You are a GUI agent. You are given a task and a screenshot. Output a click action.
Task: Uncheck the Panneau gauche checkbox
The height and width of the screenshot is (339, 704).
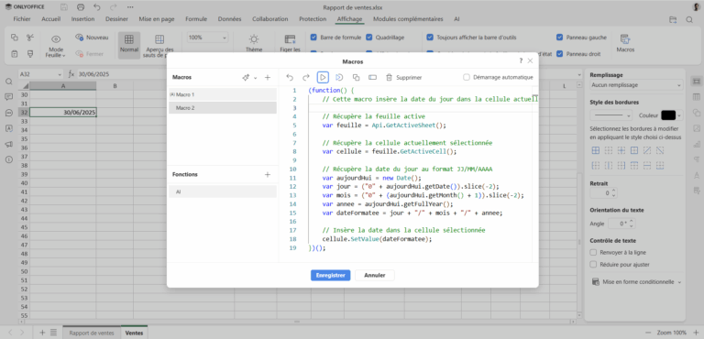[x=559, y=38]
